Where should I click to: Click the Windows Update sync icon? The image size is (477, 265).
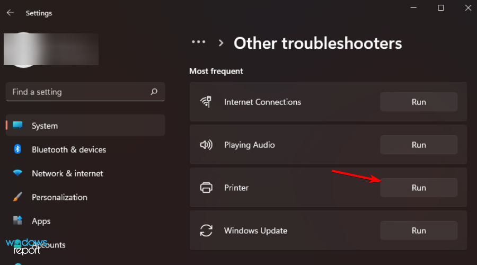(206, 231)
